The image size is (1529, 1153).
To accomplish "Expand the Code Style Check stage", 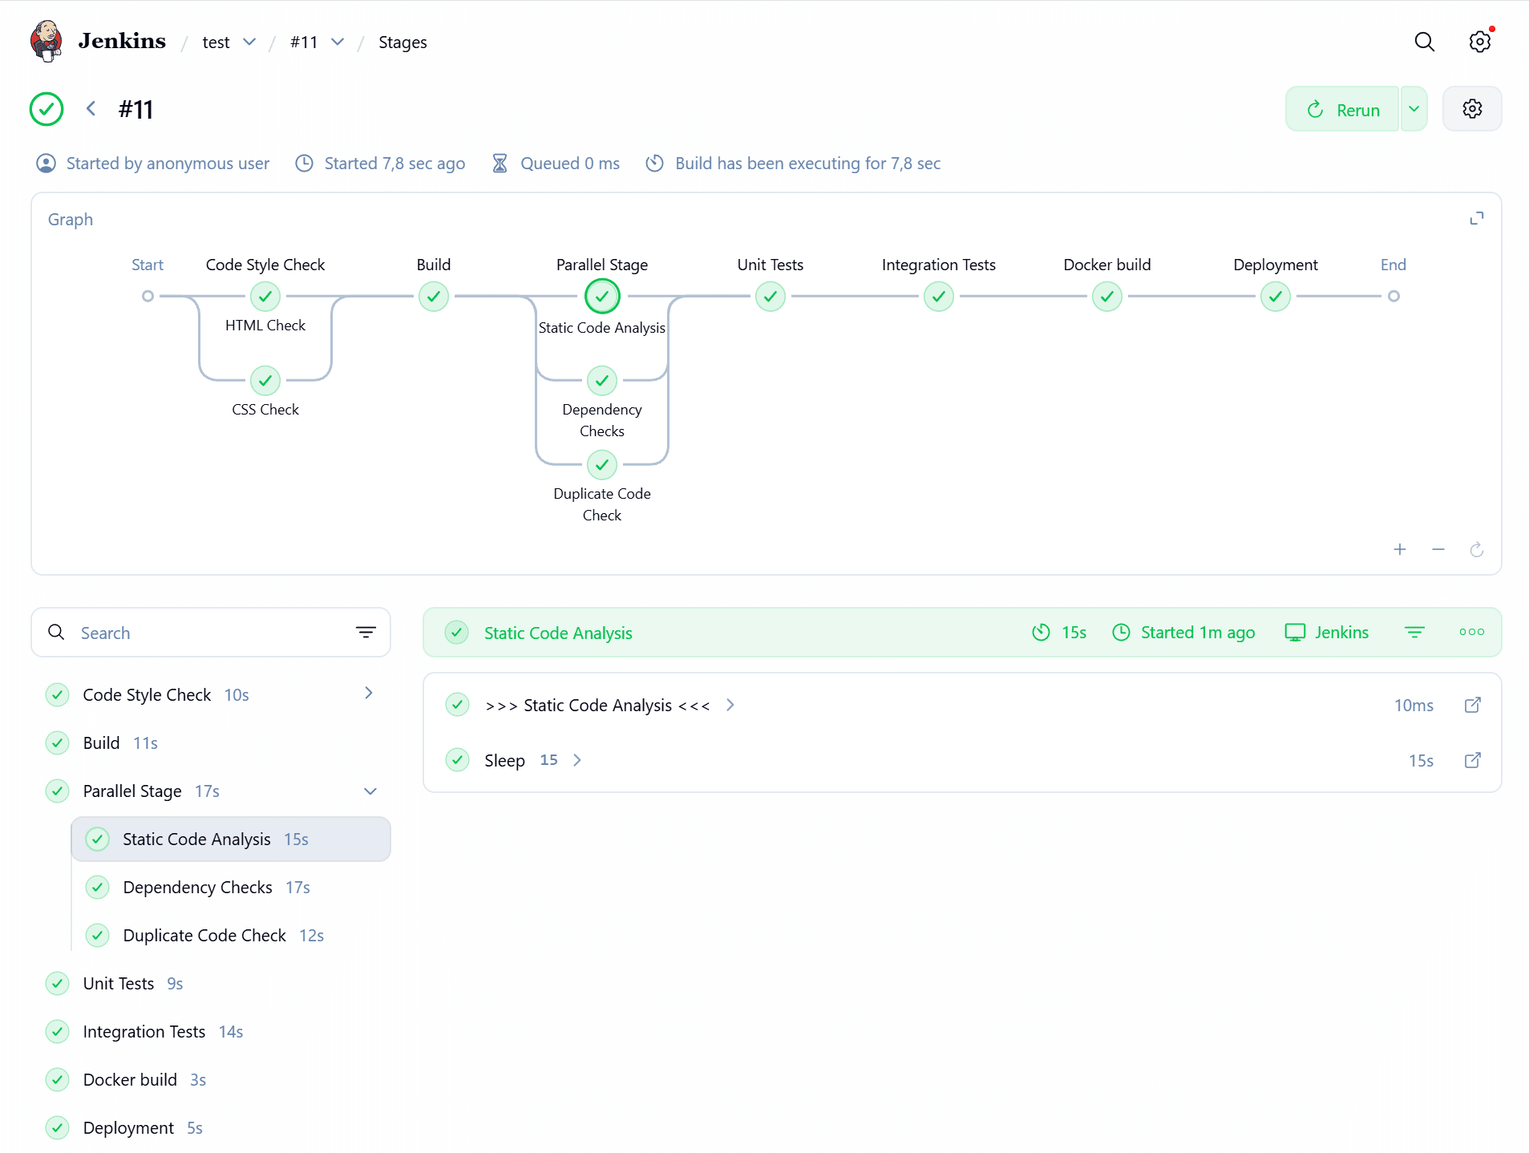I will pyautogui.click(x=368, y=694).
